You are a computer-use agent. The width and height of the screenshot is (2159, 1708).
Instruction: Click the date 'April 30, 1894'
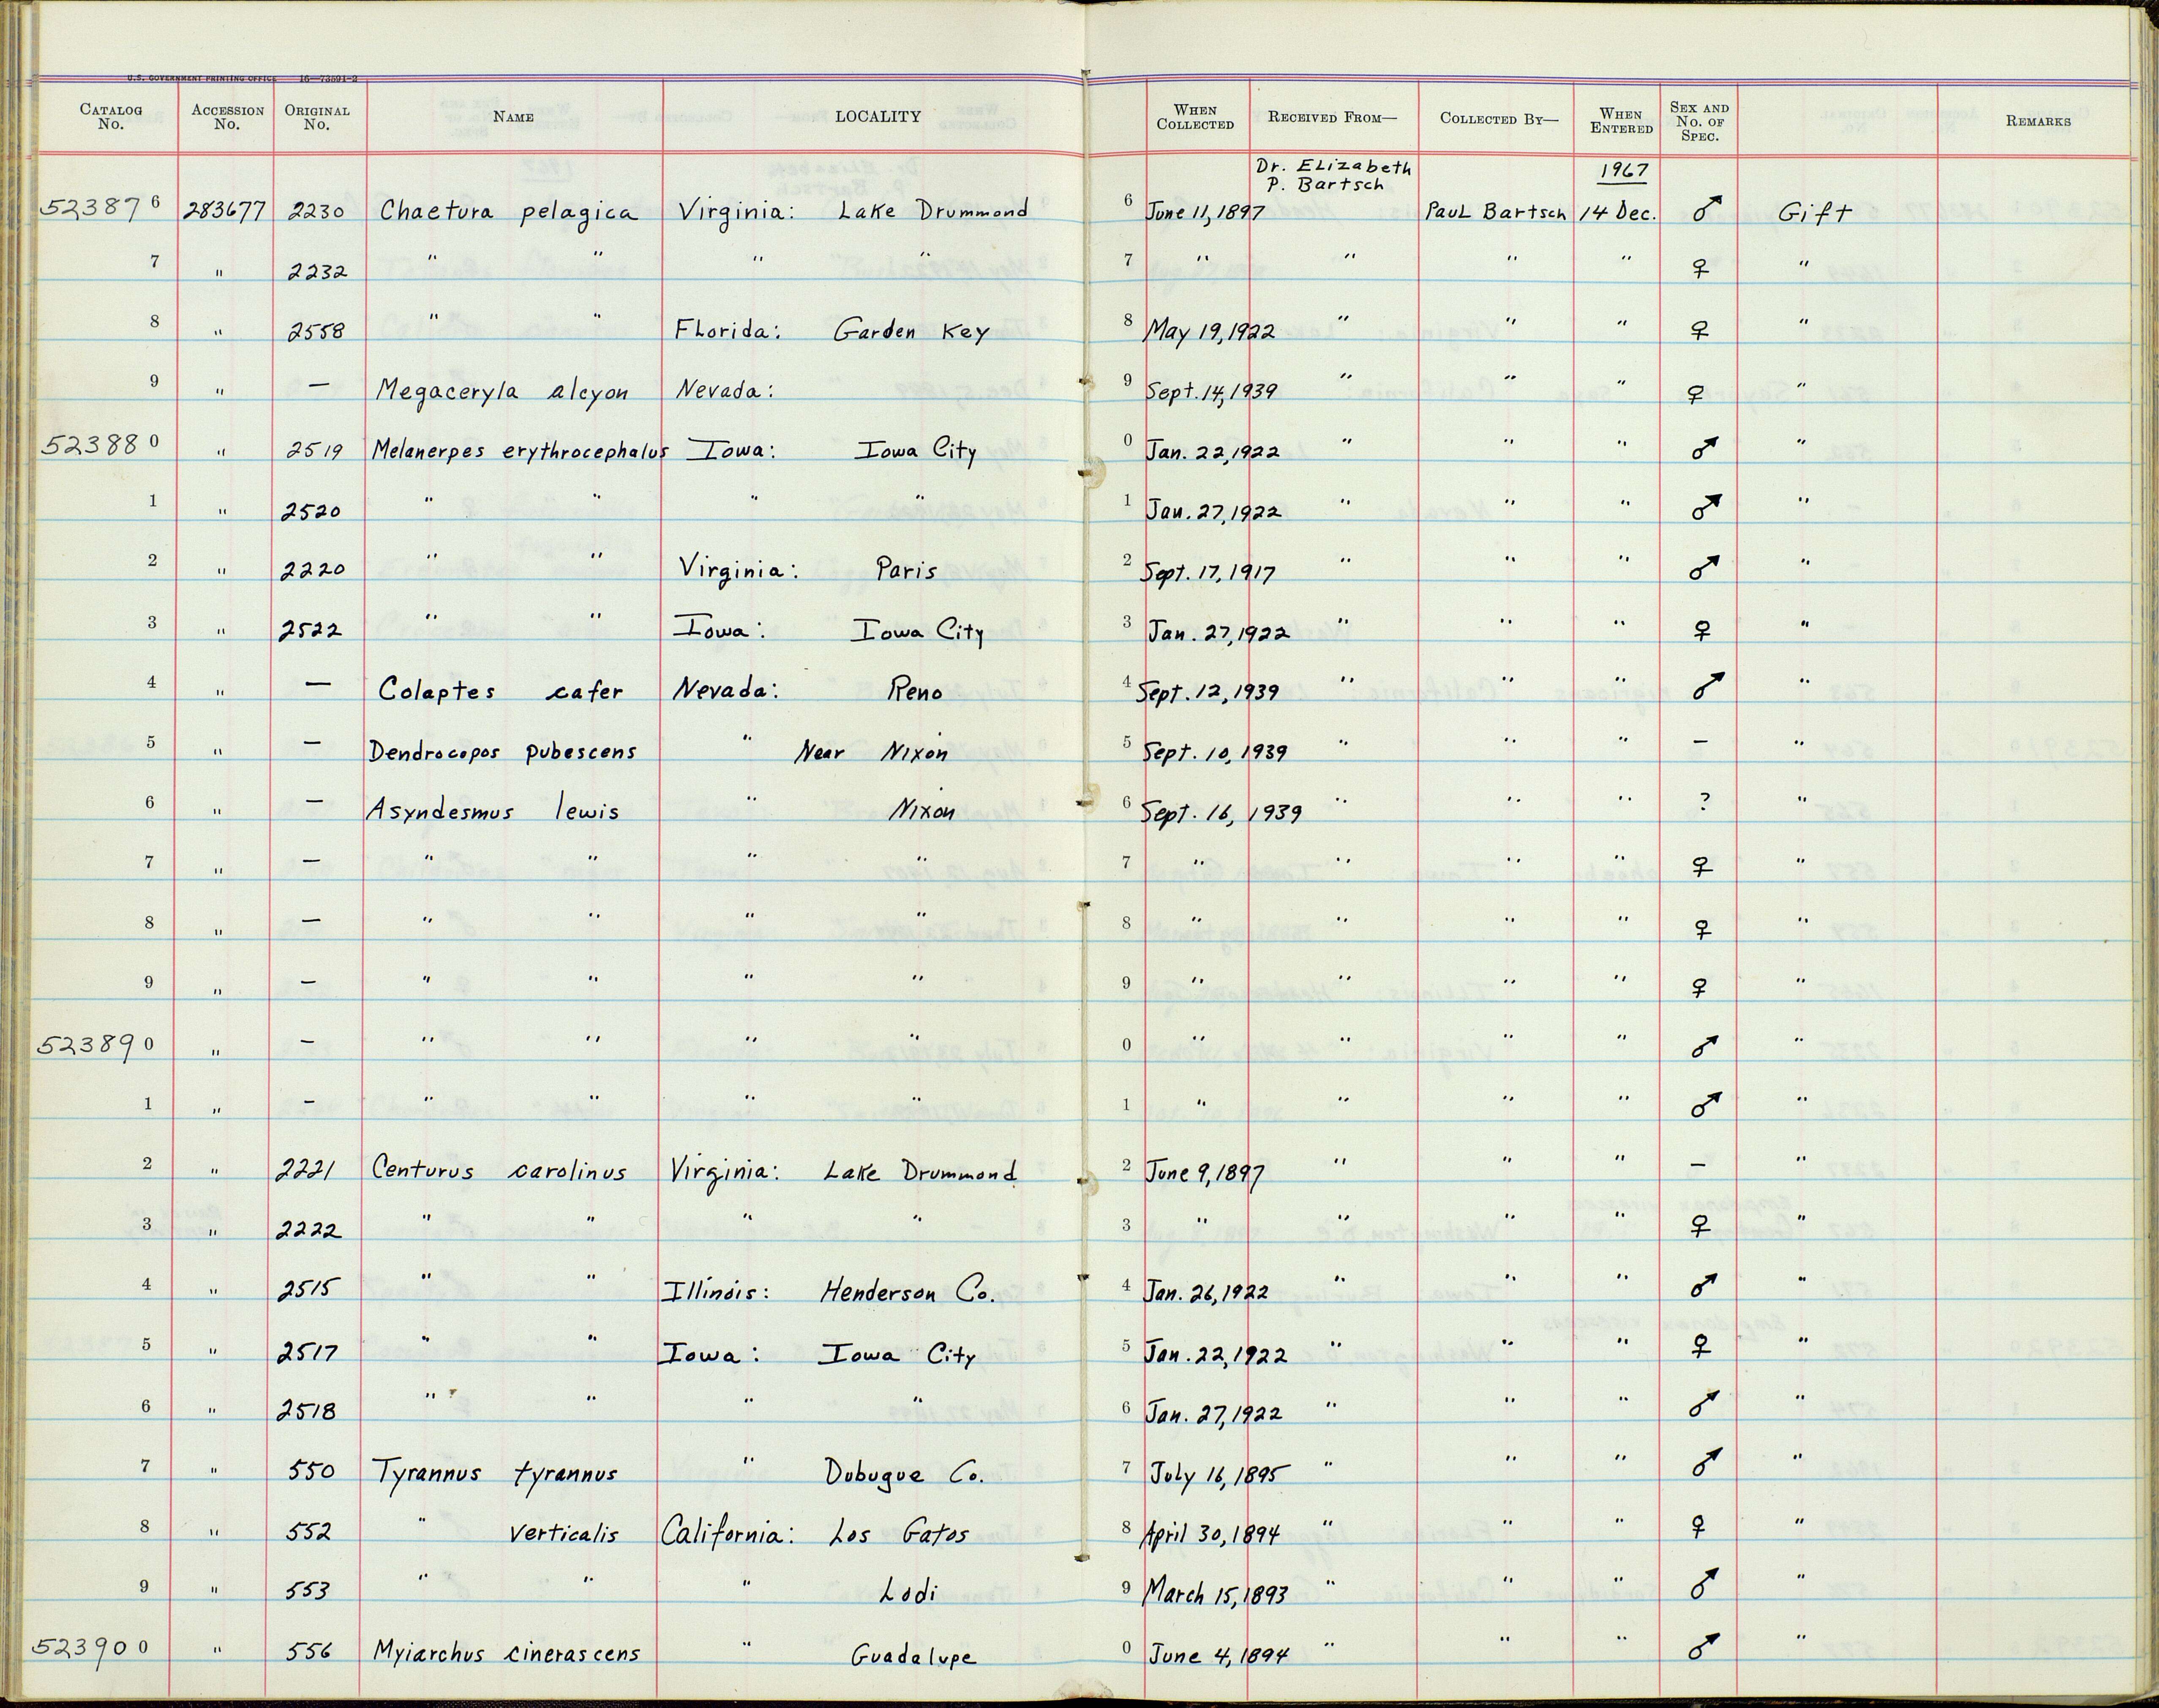(1211, 1534)
